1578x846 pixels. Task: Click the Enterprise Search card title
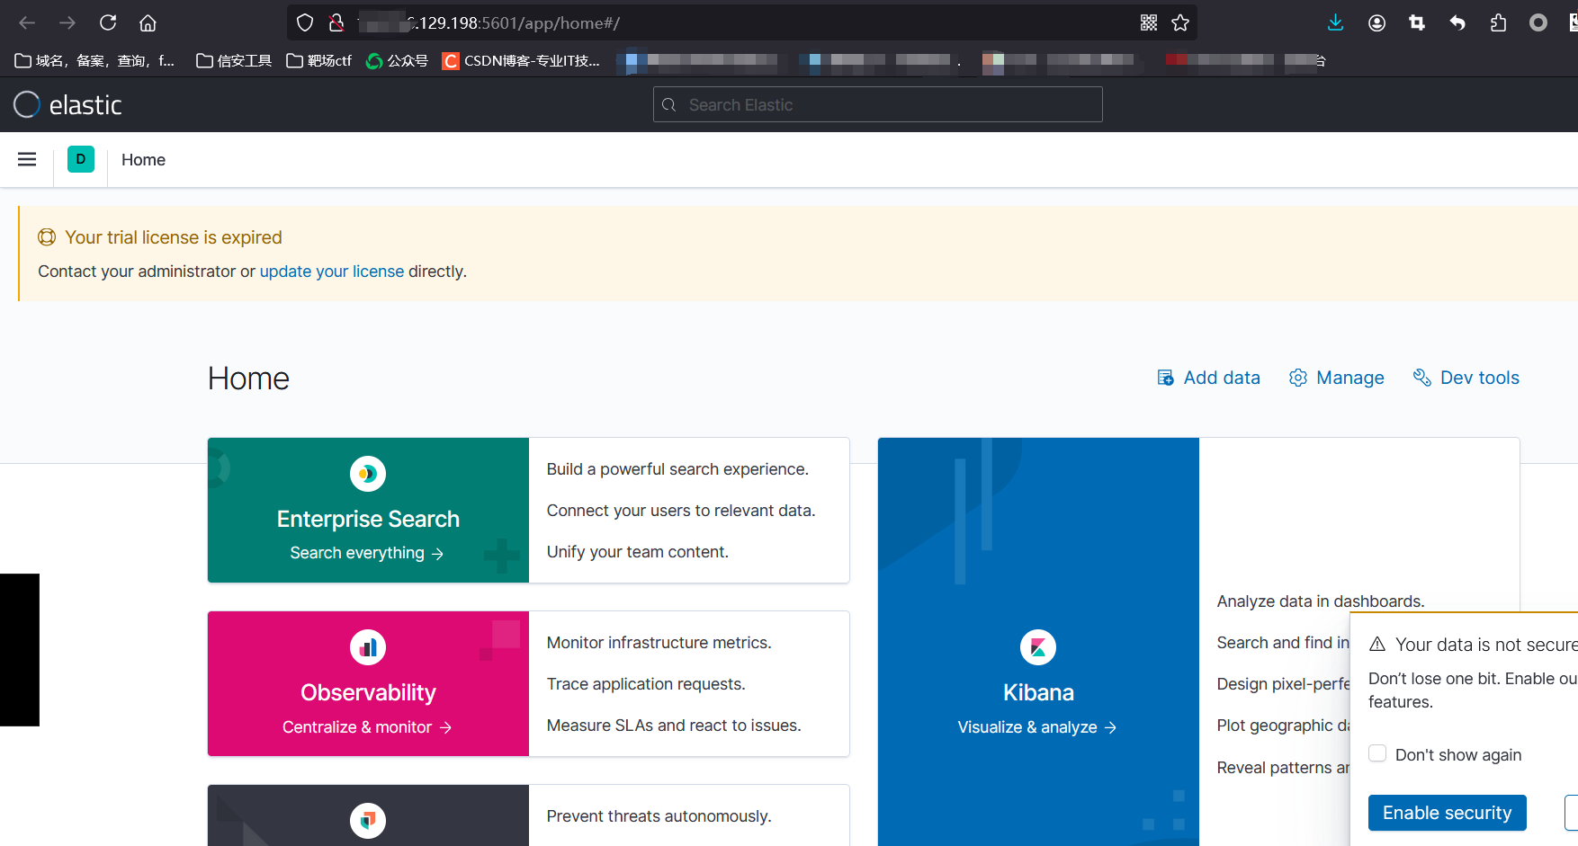[x=368, y=519]
